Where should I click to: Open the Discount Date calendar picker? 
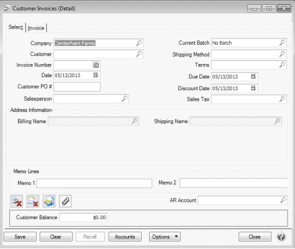(x=253, y=88)
